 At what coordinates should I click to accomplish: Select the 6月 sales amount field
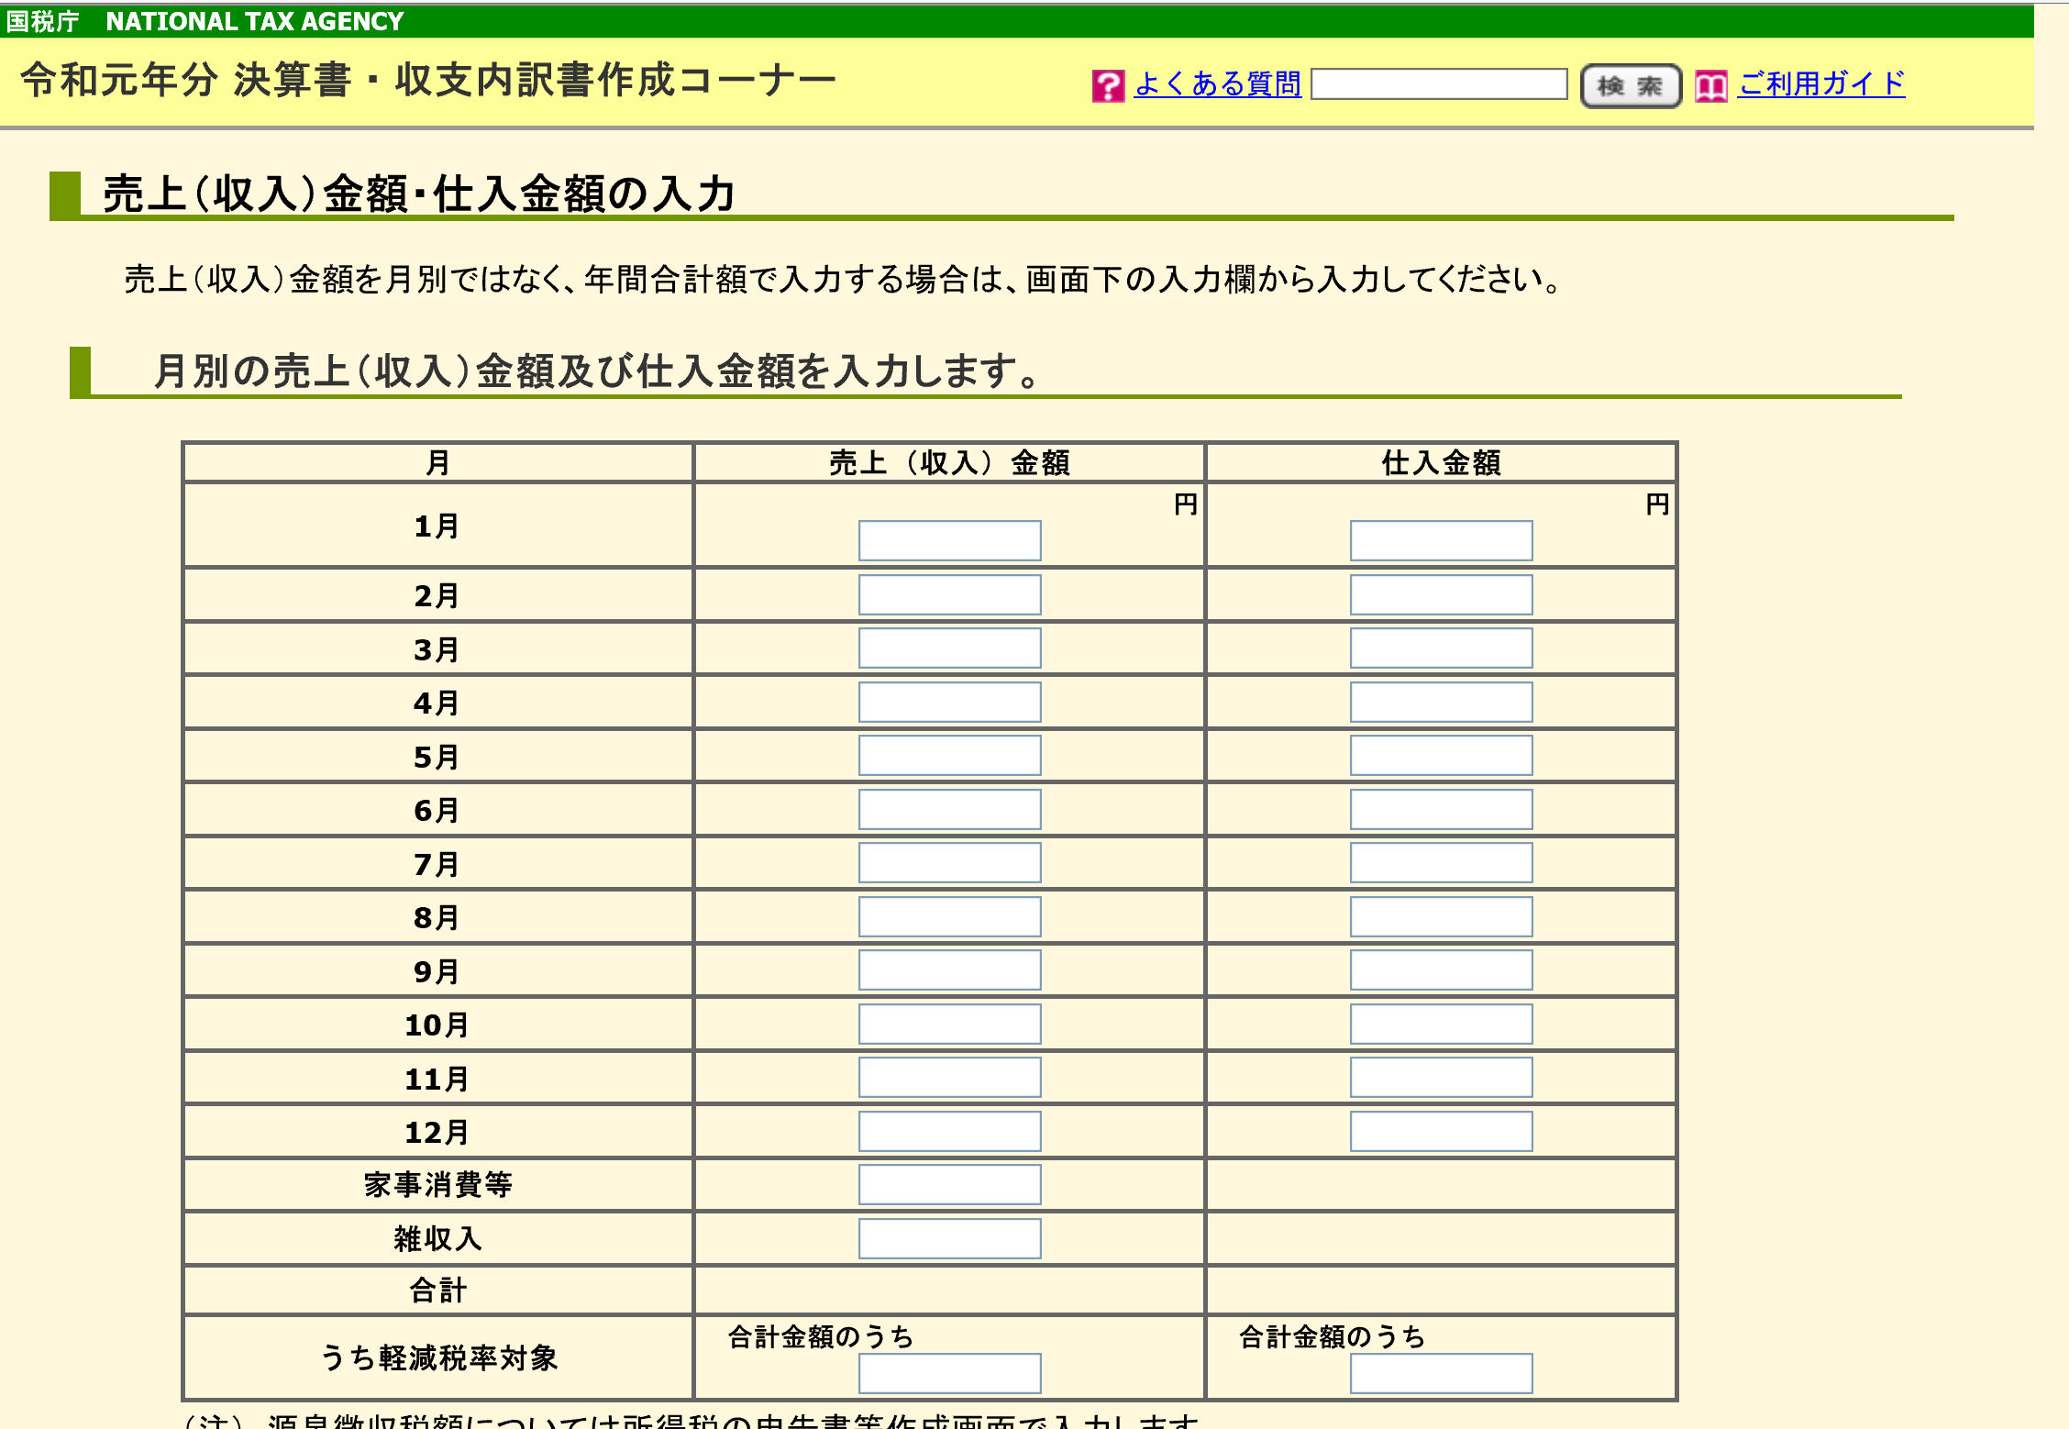(949, 810)
